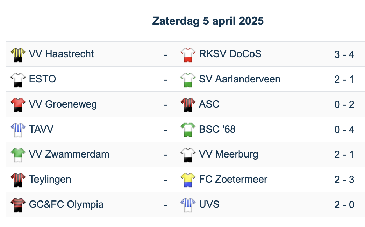This screenshot has height=227, width=365.
Task: Click the Zaterdag 5 april 2025 heading
Action: 208,21
